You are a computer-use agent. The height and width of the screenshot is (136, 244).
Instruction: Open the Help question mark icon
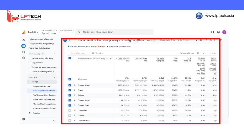218,32
